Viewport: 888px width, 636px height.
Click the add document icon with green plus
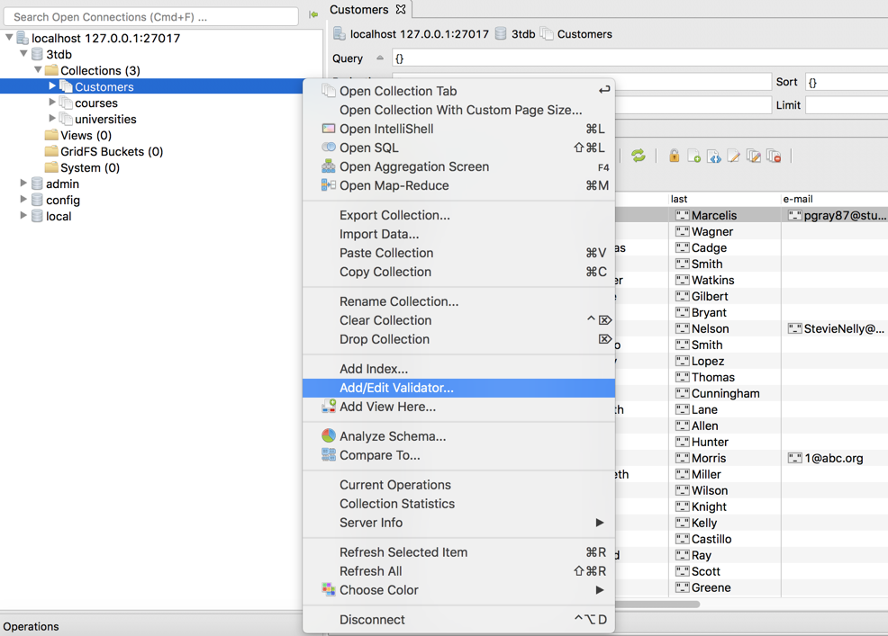[693, 157]
